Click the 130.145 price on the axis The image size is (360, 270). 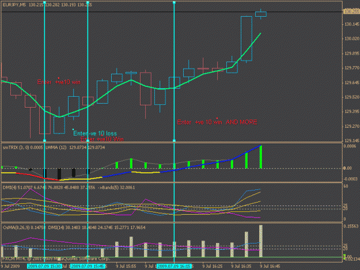pyautogui.click(x=351, y=24)
